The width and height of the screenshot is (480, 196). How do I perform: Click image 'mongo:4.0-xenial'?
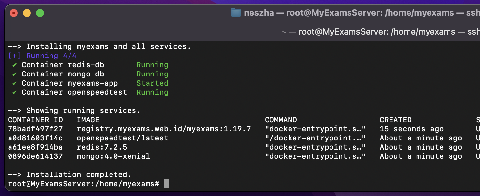point(113,156)
